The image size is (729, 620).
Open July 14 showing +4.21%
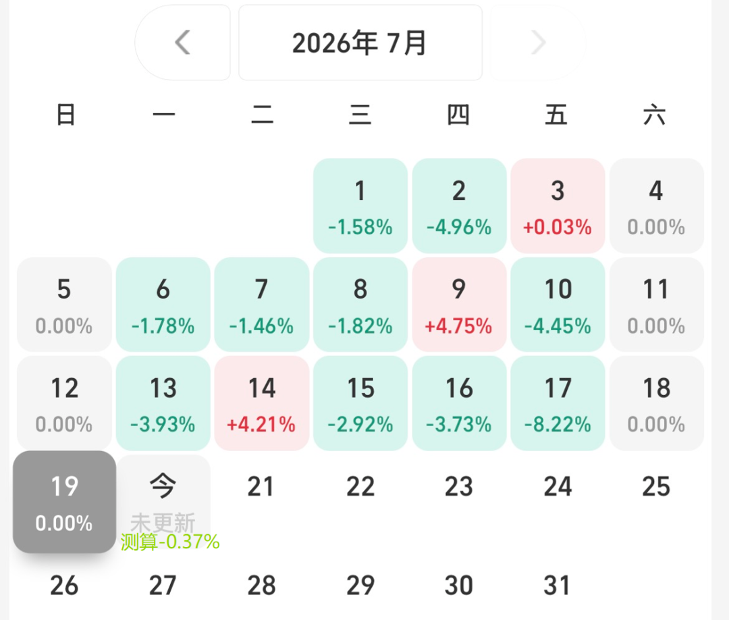click(x=262, y=403)
